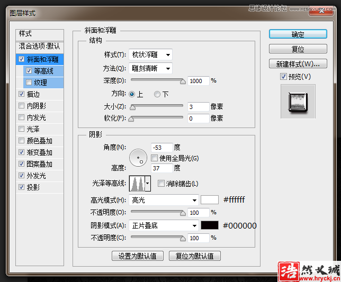Enable 使用全局光(G) checkbox

point(155,158)
